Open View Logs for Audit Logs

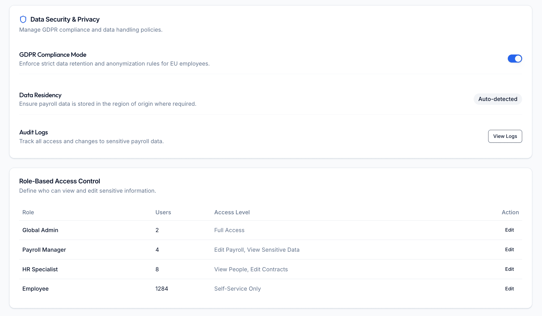505,136
